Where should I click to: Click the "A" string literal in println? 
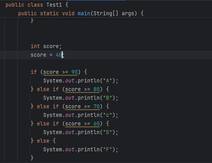[x=108, y=81]
